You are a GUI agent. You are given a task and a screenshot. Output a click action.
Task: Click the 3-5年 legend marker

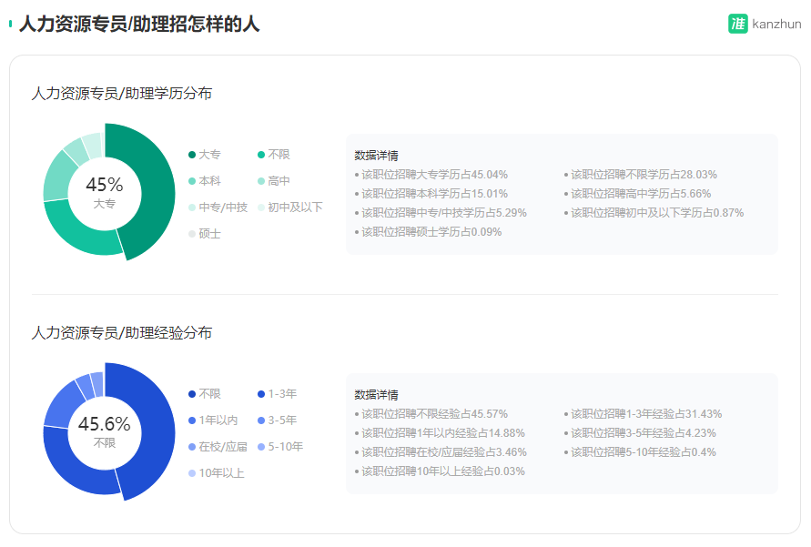tap(261, 420)
